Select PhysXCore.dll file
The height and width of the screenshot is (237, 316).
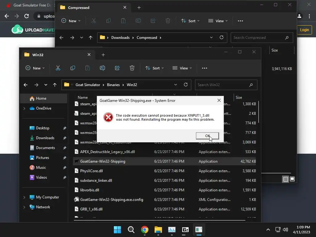pos(164,171)
